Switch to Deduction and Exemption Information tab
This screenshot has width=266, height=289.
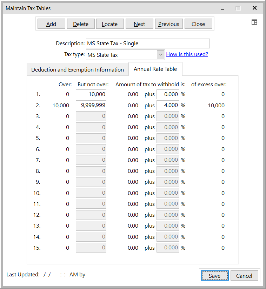pos(78,69)
